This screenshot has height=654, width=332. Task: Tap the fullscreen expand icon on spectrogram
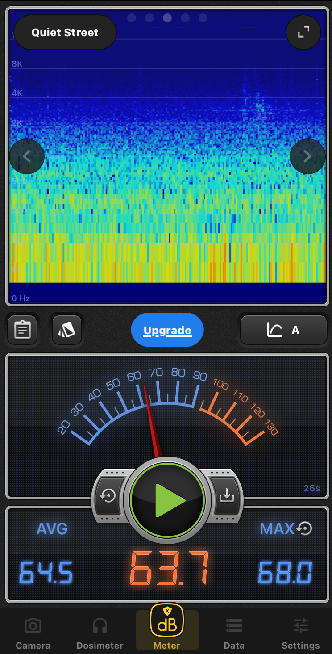pos(303,32)
